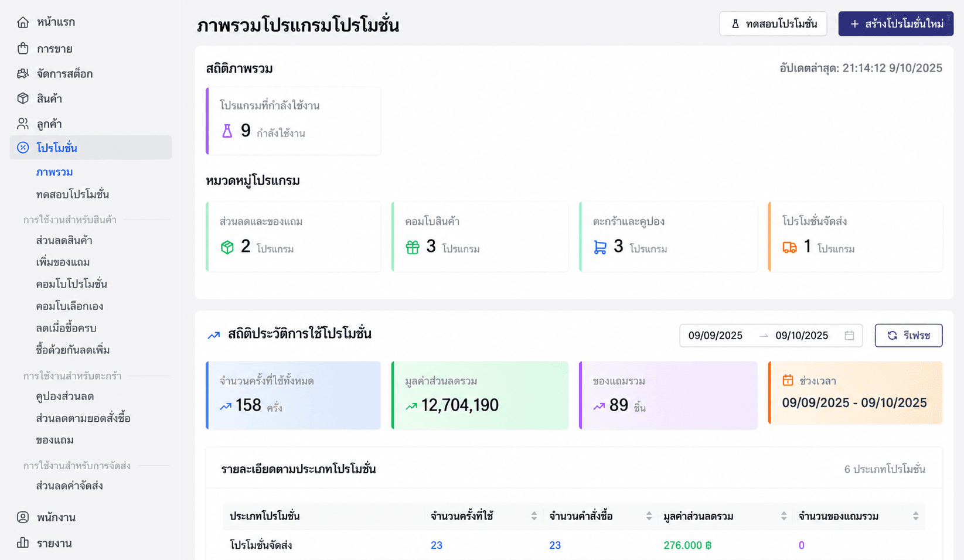
Task: Click the flask icon in active programs card
Action: coord(227,131)
